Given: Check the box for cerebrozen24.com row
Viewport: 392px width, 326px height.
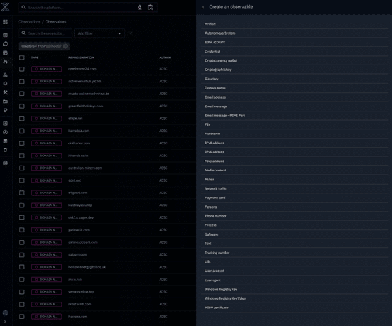Looking at the screenshot, I should tap(22, 69).
